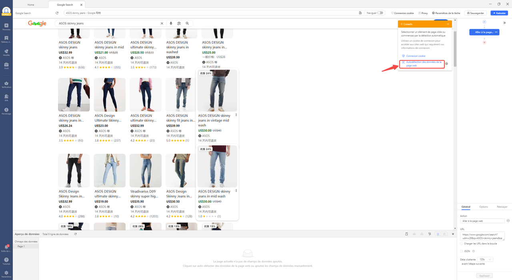The width and height of the screenshot is (512, 280).
Task: Select Champs des données tree item
Action: [x=26, y=242]
